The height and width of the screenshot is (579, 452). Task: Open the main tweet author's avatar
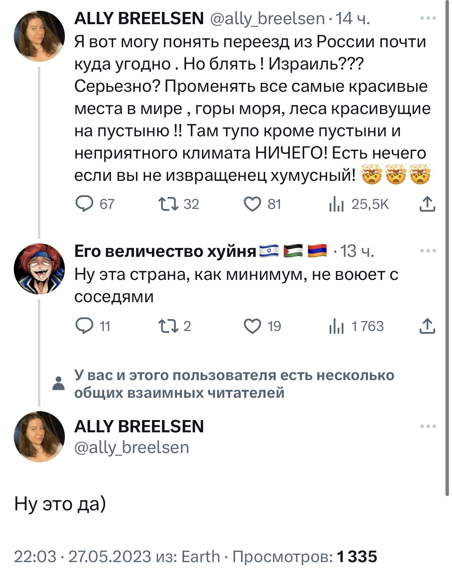40,437
